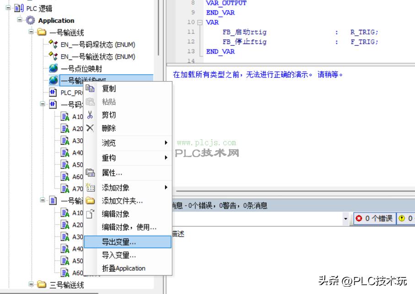Click VAR_OUTPUT keyword on line 8

pos(226,3)
